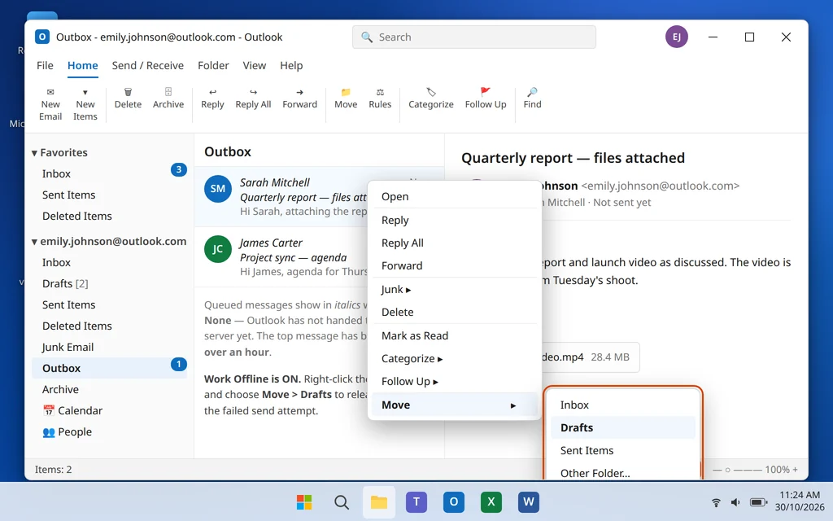Image resolution: width=833 pixels, height=521 pixels.
Task: Select Sent Items under Favorites
Action: [110, 195]
